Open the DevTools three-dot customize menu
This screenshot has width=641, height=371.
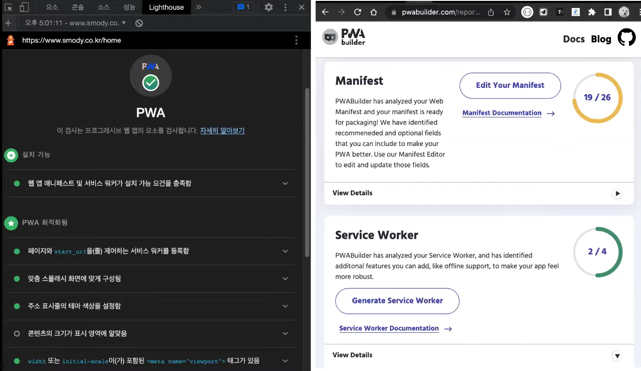pyautogui.click(x=285, y=7)
